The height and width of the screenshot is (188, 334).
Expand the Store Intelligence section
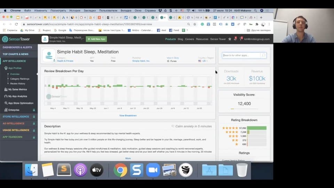[16, 117]
